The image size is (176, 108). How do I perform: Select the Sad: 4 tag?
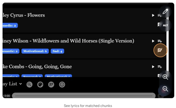pos(57,51)
